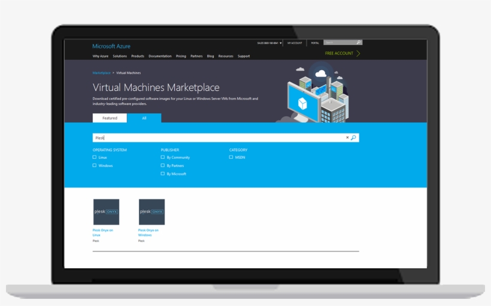Open the Plesk Onyx on Linux link
491x306 pixels.
[x=103, y=232]
